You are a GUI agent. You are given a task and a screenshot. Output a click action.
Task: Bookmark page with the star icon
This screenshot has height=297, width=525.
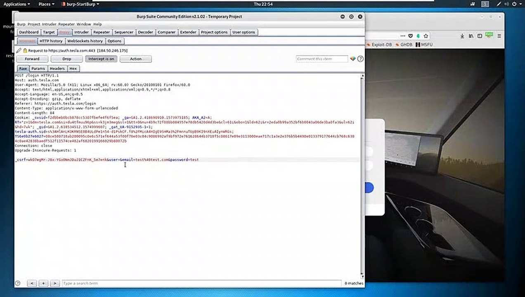click(x=426, y=36)
